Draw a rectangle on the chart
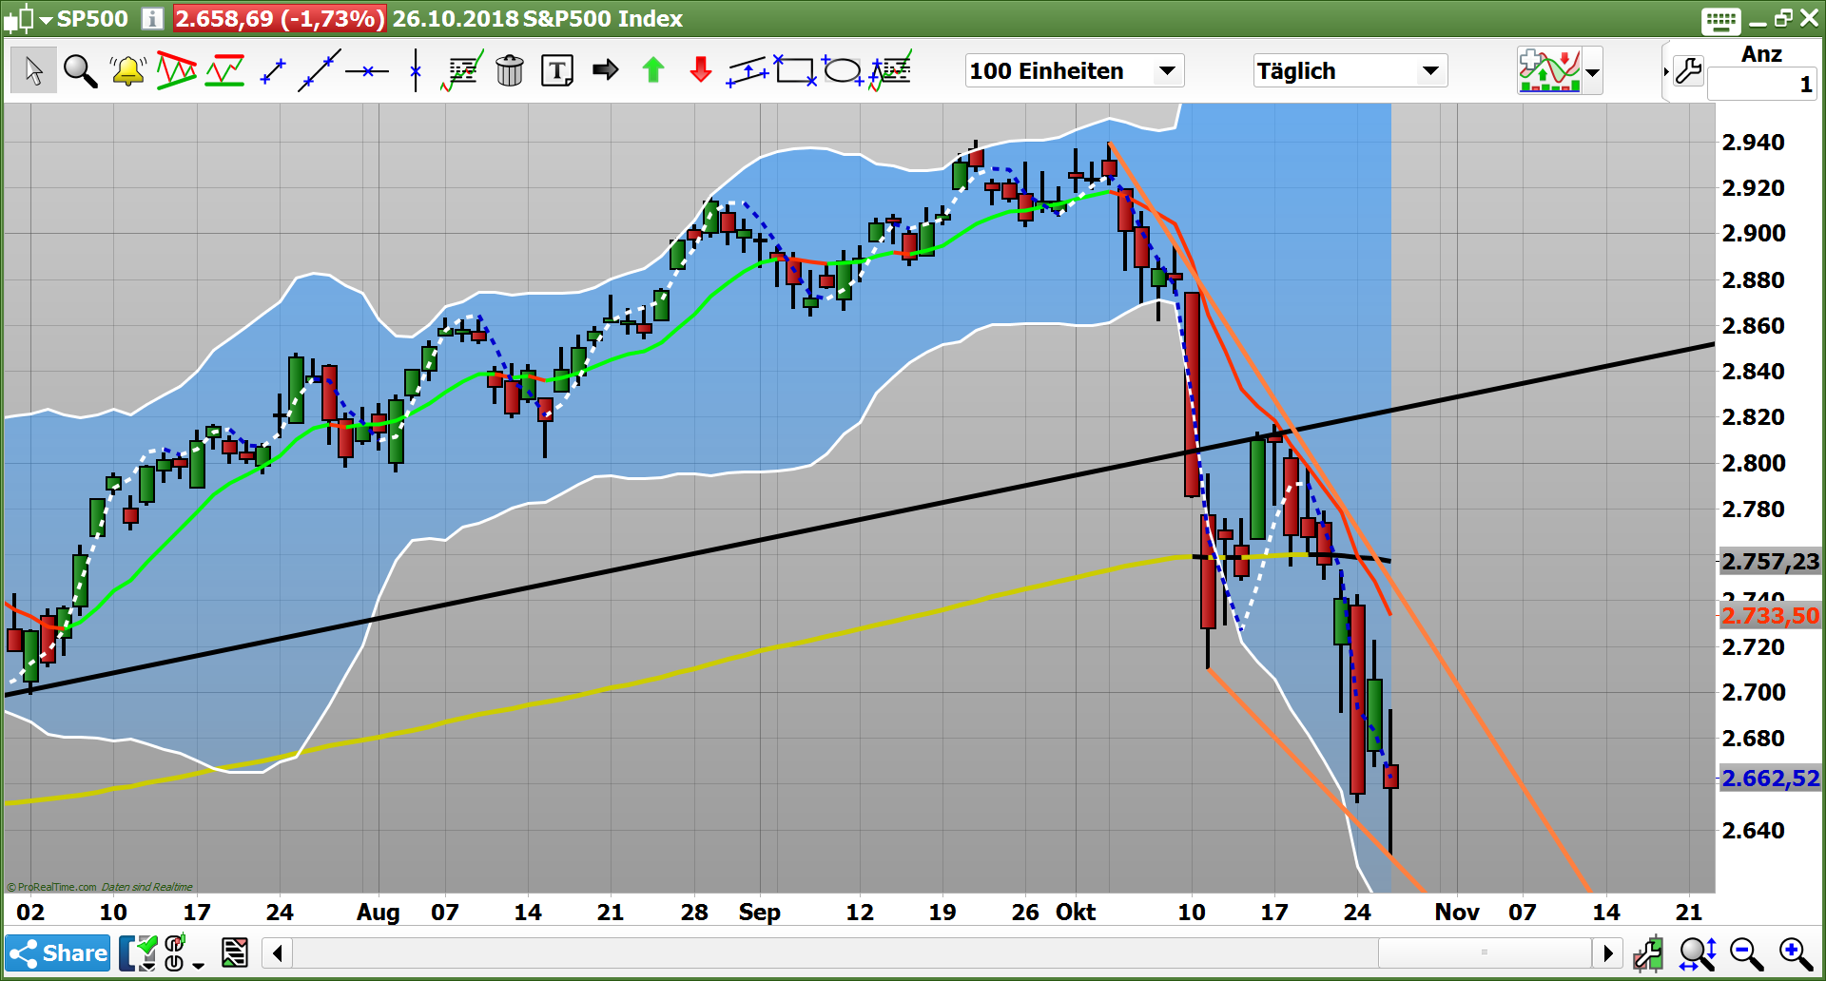The width and height of the screenshot is (1826, 981). pos(795,70)
